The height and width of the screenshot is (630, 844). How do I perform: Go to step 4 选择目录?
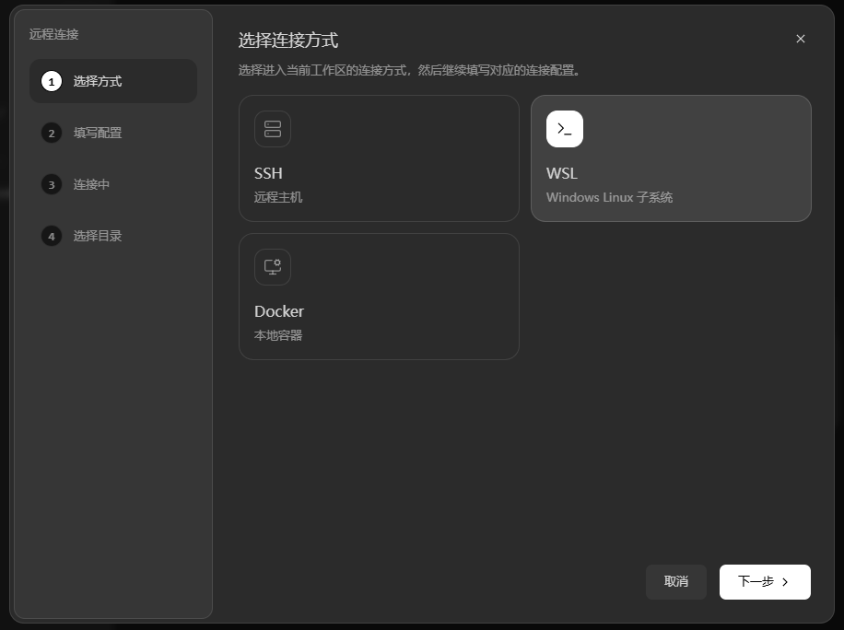click(x=113, y=236)
